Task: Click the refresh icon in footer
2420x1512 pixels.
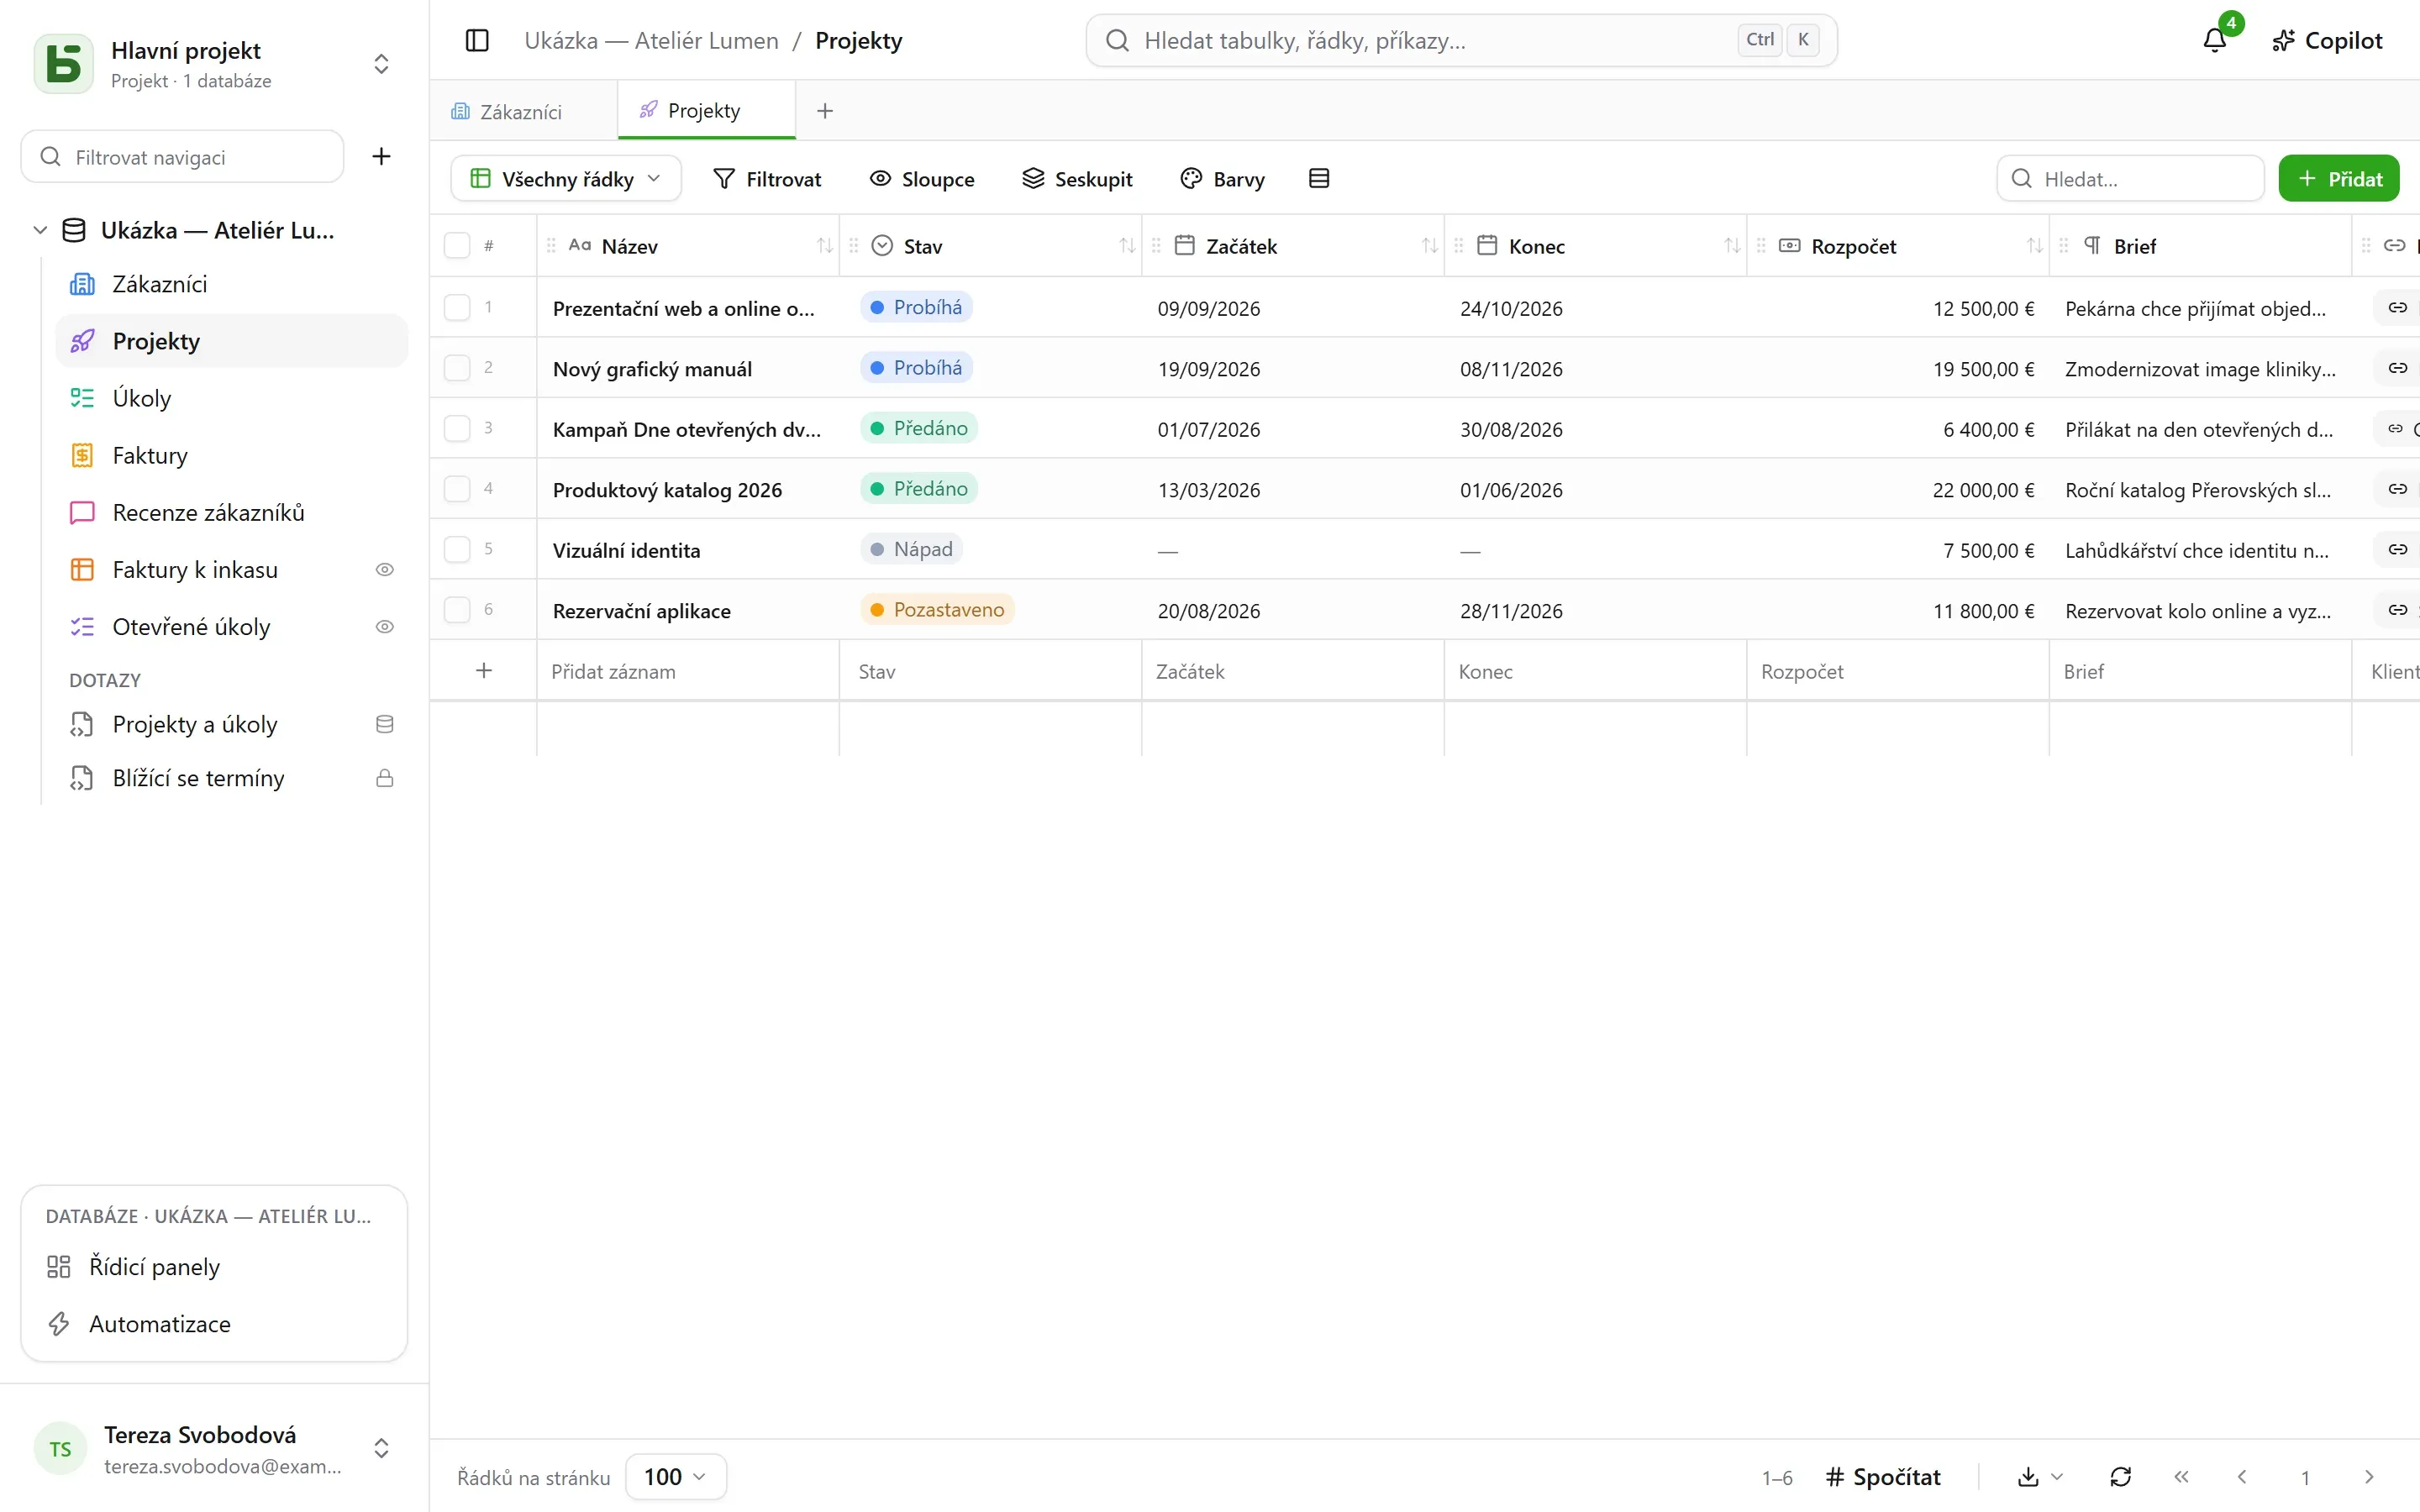Action: point(2120,1476)
